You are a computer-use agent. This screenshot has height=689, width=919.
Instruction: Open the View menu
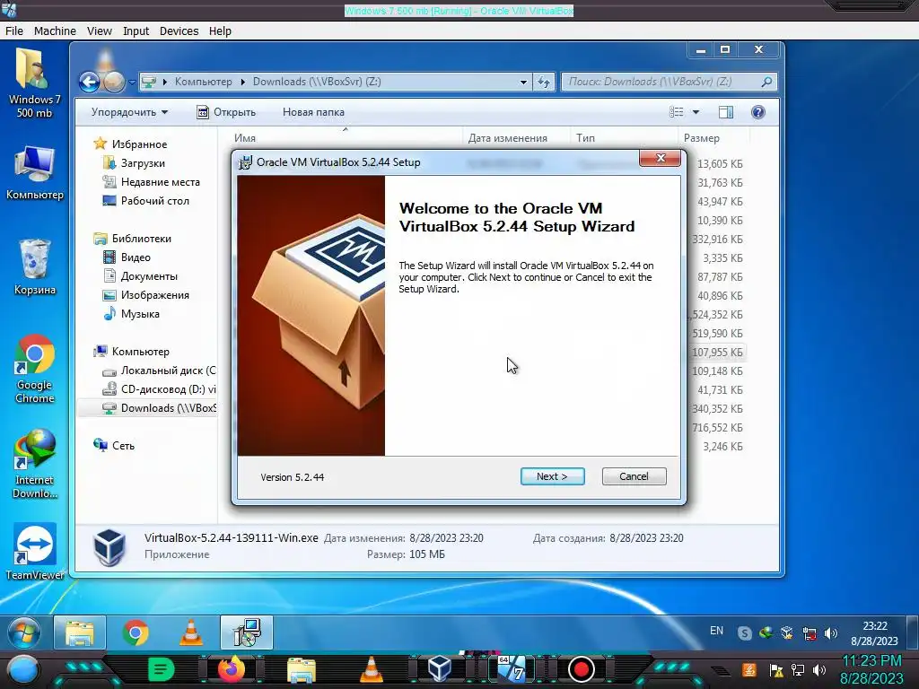tap(99, 31)
